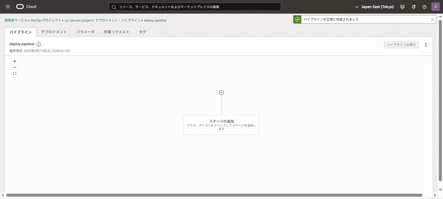Viewport: 443px width, 199px height.
Task: Switch to the タグ tab
Action: (x=142, y=32)
